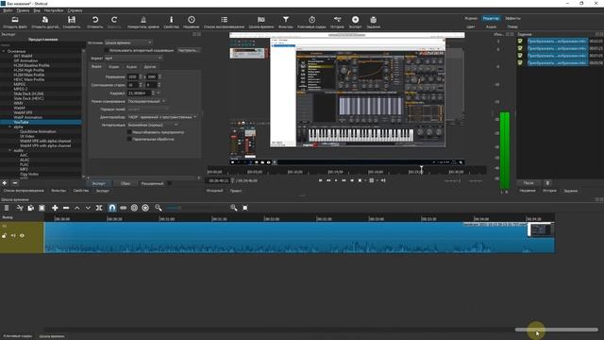Toggle the timeline Ripple mode
This screenshot has width=604, height=340.
(134, 208)
